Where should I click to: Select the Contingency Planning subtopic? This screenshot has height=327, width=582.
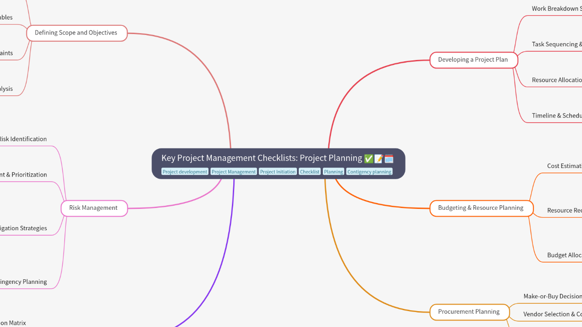pyautogui.click(x=23, y=282)
